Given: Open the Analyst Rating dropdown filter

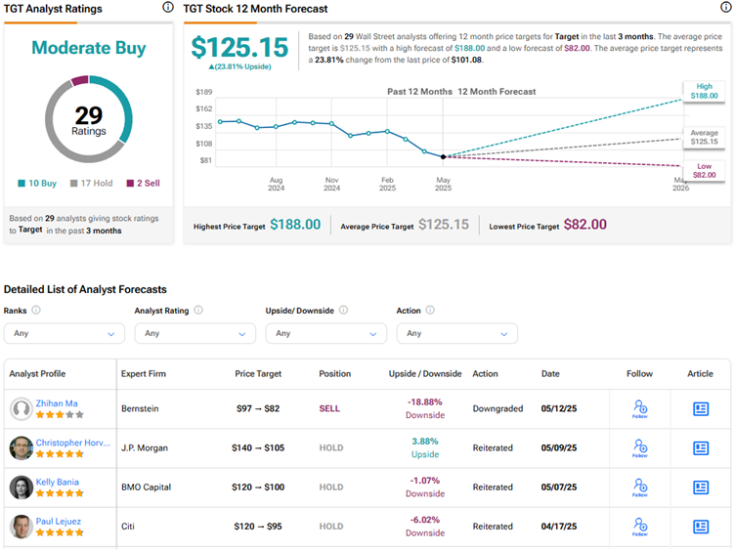Looking at the screenshot, I should [x=195, y=333].
